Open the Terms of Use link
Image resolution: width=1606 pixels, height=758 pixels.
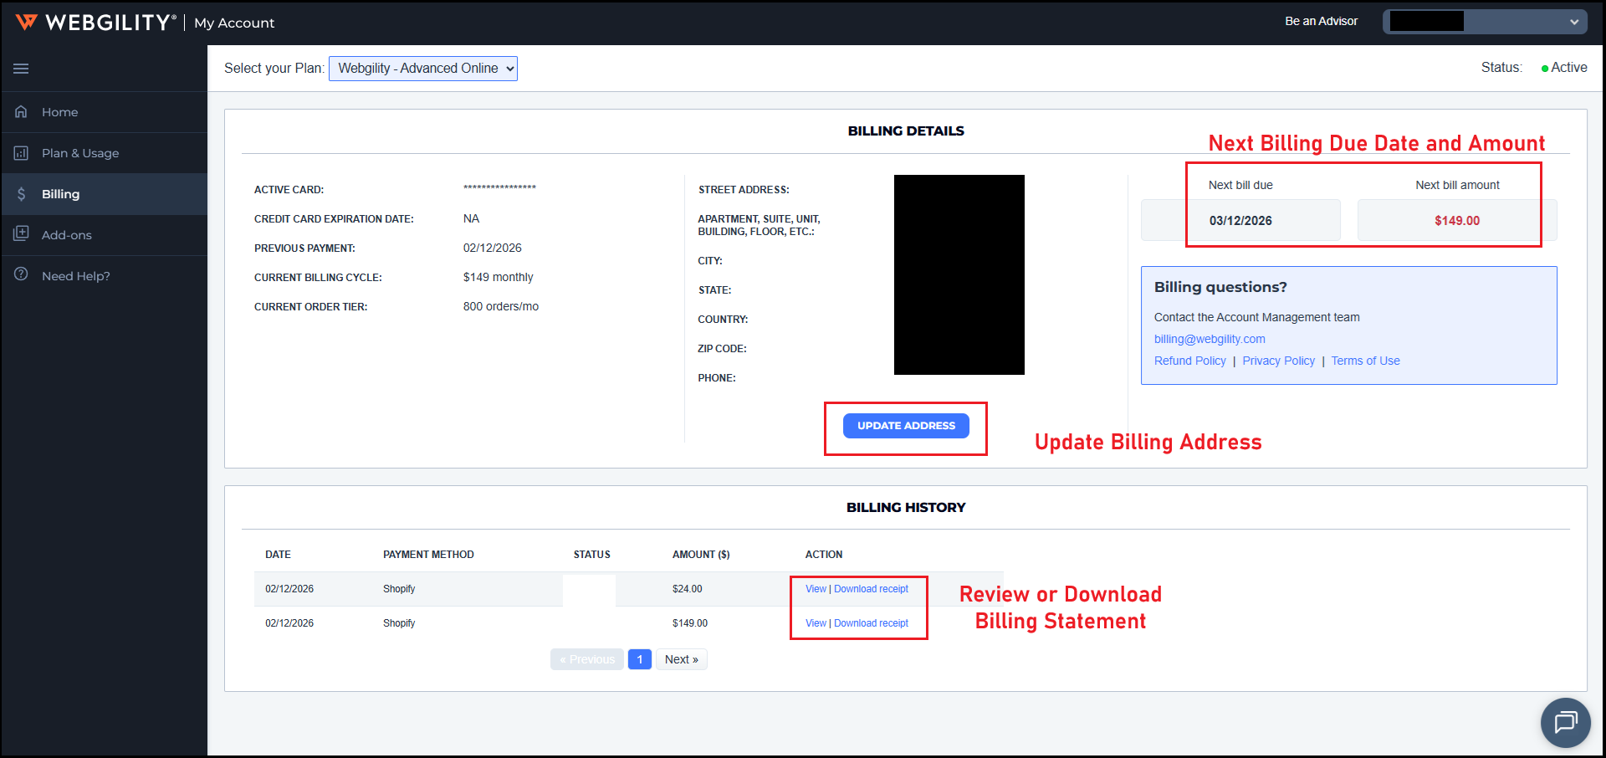[x=1365, y=361]
